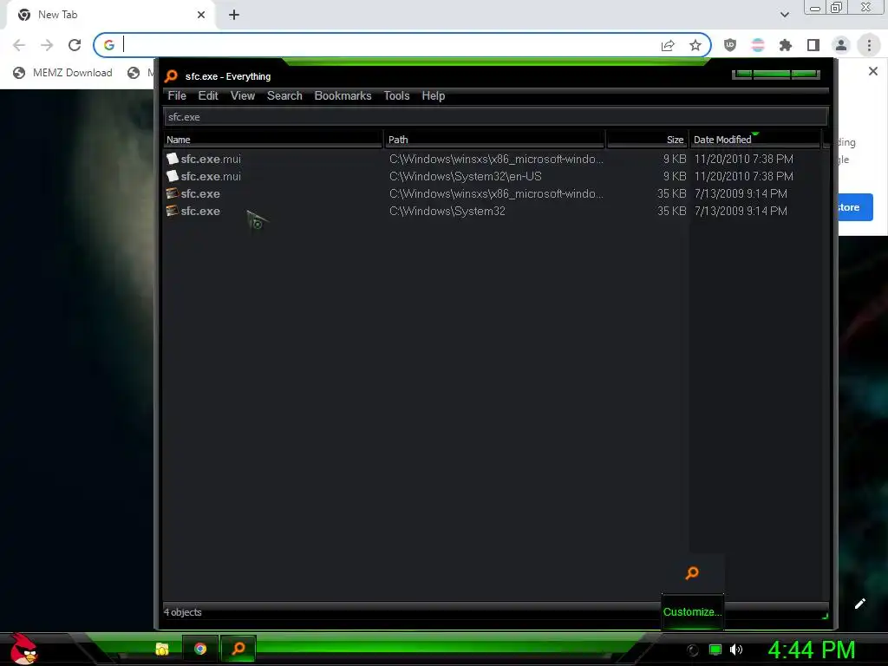Open a new Chrome tab with plus
The width and height of the screenshot is (888, 666).
(x=234, y=15)
